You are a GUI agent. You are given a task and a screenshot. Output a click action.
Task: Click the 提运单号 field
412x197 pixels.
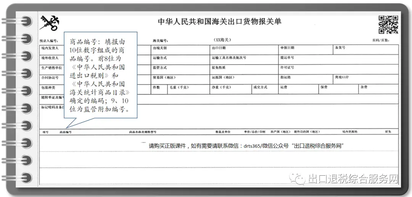pyautogui.click(x=338, y=59)
